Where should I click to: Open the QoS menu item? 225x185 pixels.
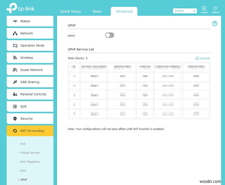point(30,106)
